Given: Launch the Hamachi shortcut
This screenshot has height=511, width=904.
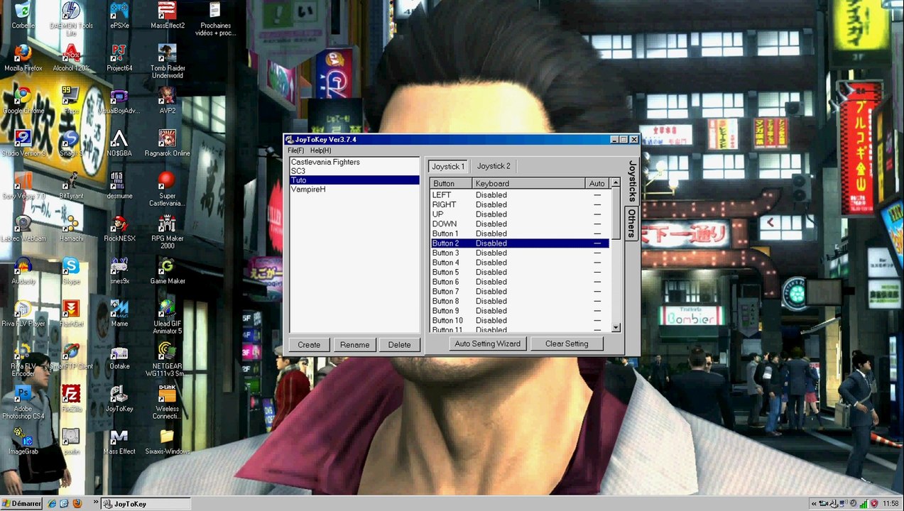Looking at the screenshot, I should tap(71, 228).
